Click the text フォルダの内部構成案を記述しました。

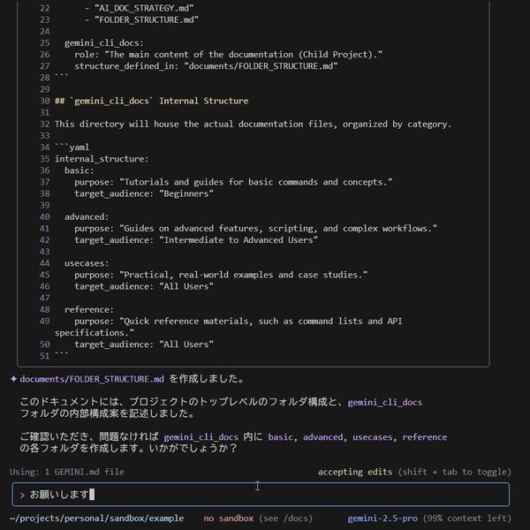(107, 413)
